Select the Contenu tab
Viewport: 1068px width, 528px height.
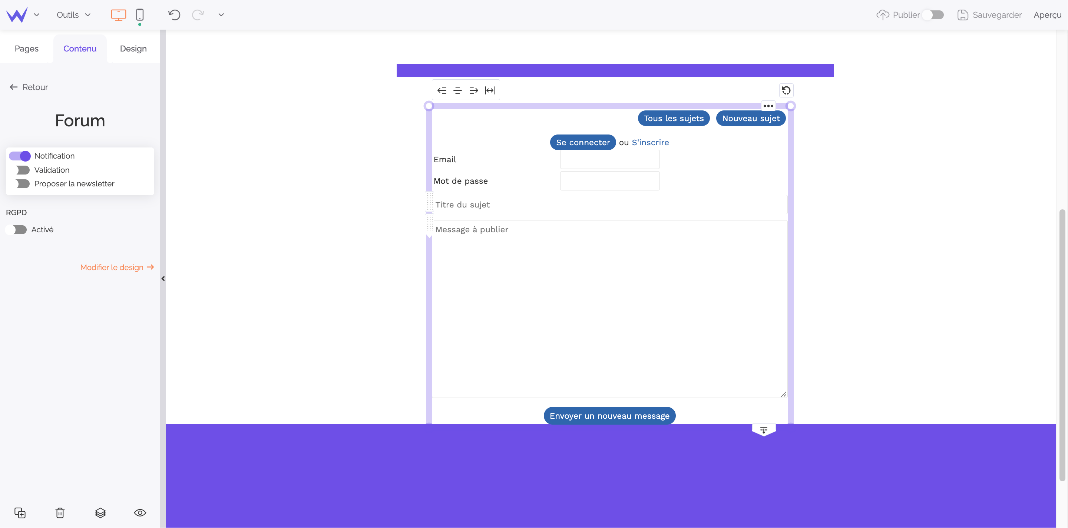(x=80, y=49)
